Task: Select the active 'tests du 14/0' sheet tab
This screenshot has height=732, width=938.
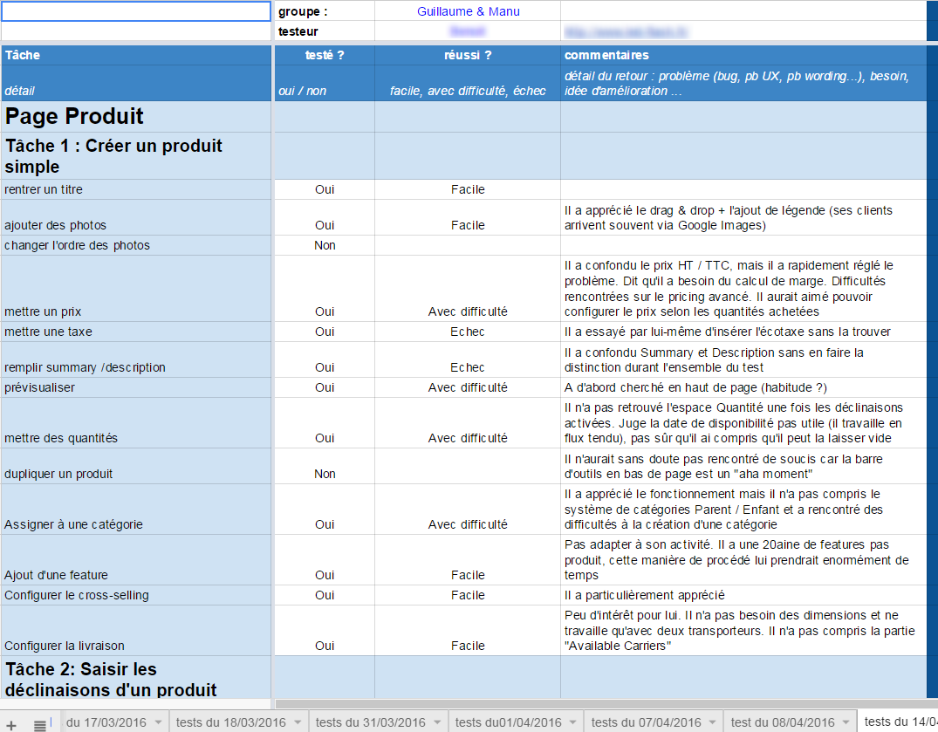Action: (899, 722)
